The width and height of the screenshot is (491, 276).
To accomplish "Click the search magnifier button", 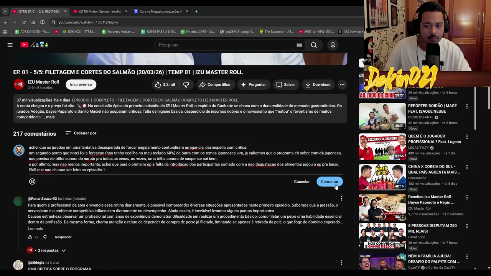I will click(314, 45).
